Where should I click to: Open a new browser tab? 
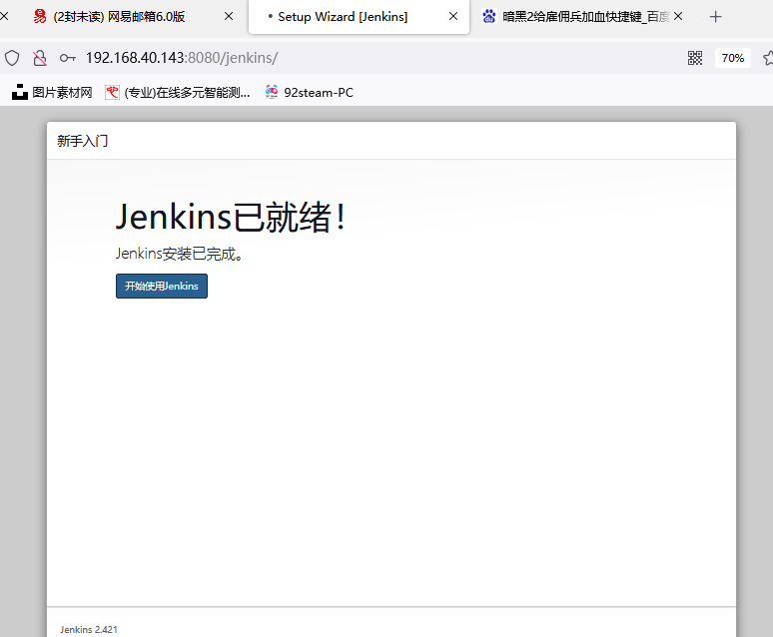click(715, 17)
